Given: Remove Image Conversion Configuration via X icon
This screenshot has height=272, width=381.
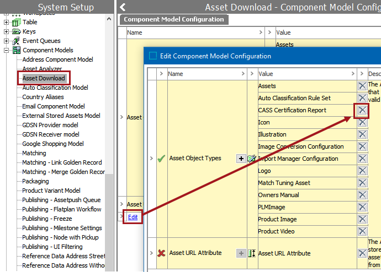Looking at the screenshot, I should [362, 146].
